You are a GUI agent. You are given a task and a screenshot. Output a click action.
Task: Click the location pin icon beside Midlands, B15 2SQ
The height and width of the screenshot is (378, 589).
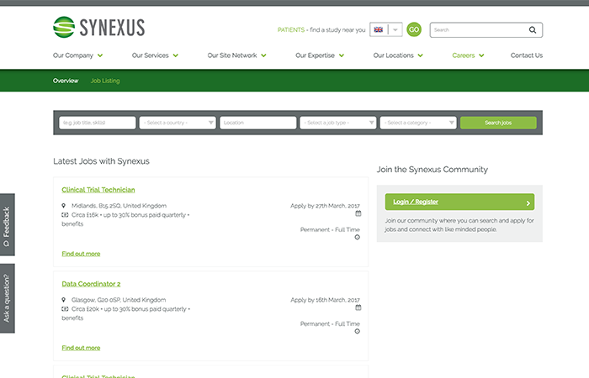63,206
